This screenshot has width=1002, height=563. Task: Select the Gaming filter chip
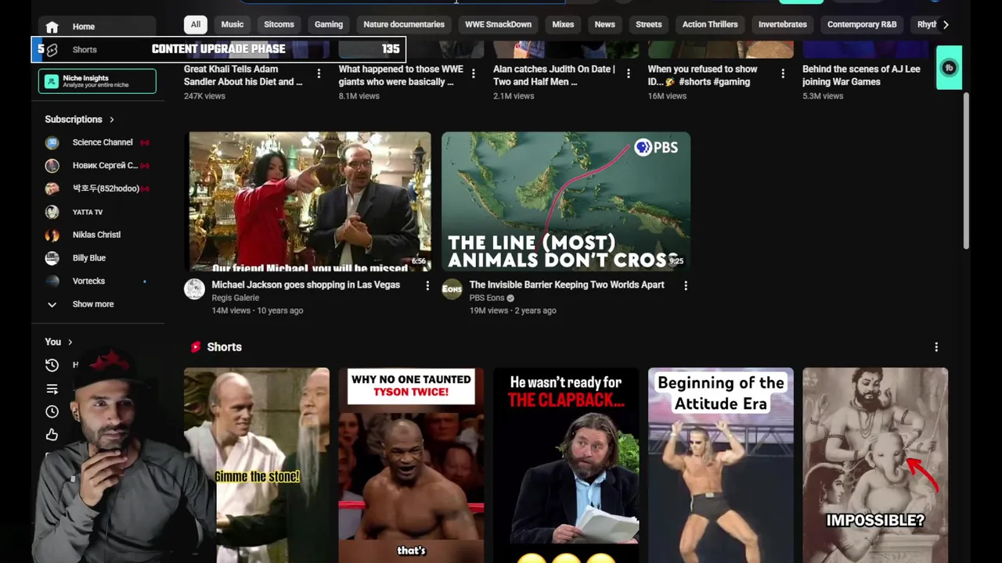(x=329, y=24)
